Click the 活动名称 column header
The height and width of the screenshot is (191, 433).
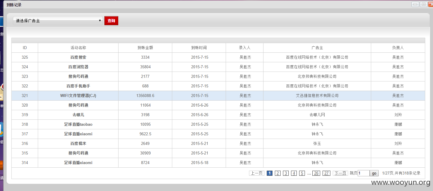(x=78, y=48)
